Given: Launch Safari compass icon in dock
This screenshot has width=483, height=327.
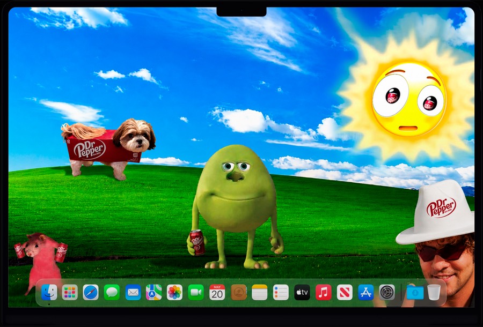Looking at the screenshot, I should click(x=91, y=292).
